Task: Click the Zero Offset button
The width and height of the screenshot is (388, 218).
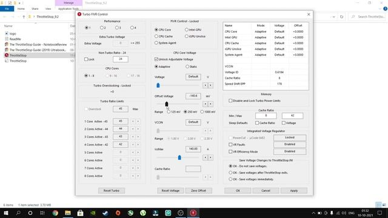Action: pos(198,191)
